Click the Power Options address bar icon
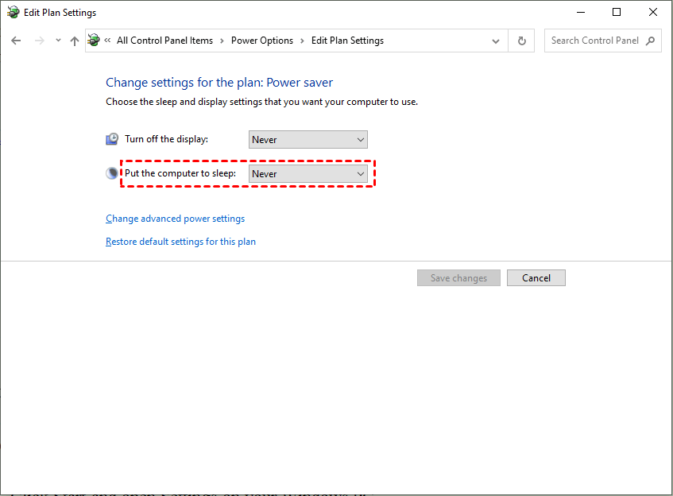 [x=95, y=41]
